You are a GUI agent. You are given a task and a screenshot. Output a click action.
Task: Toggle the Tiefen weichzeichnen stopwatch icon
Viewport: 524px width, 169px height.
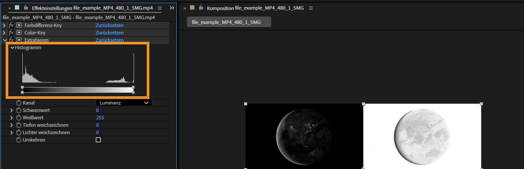coord(19,125)
